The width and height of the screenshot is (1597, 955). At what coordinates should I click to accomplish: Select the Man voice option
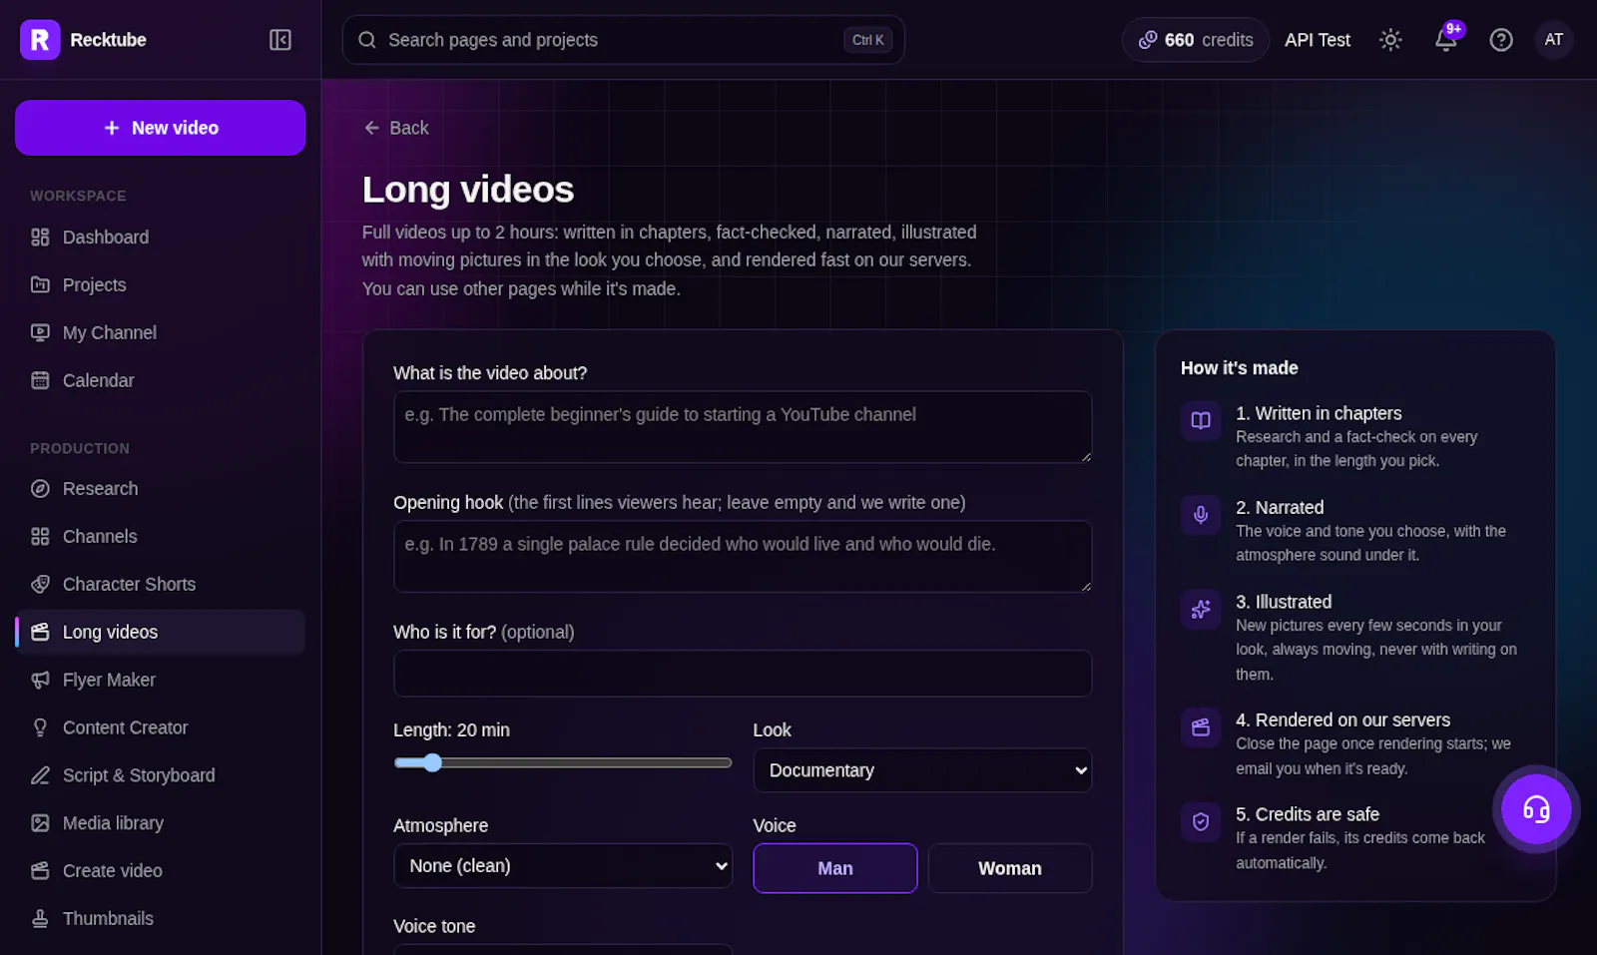pos(835,868)
